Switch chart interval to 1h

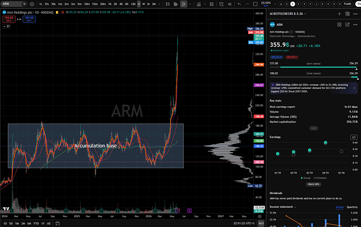pyautogui.click(x=110, y=4)
